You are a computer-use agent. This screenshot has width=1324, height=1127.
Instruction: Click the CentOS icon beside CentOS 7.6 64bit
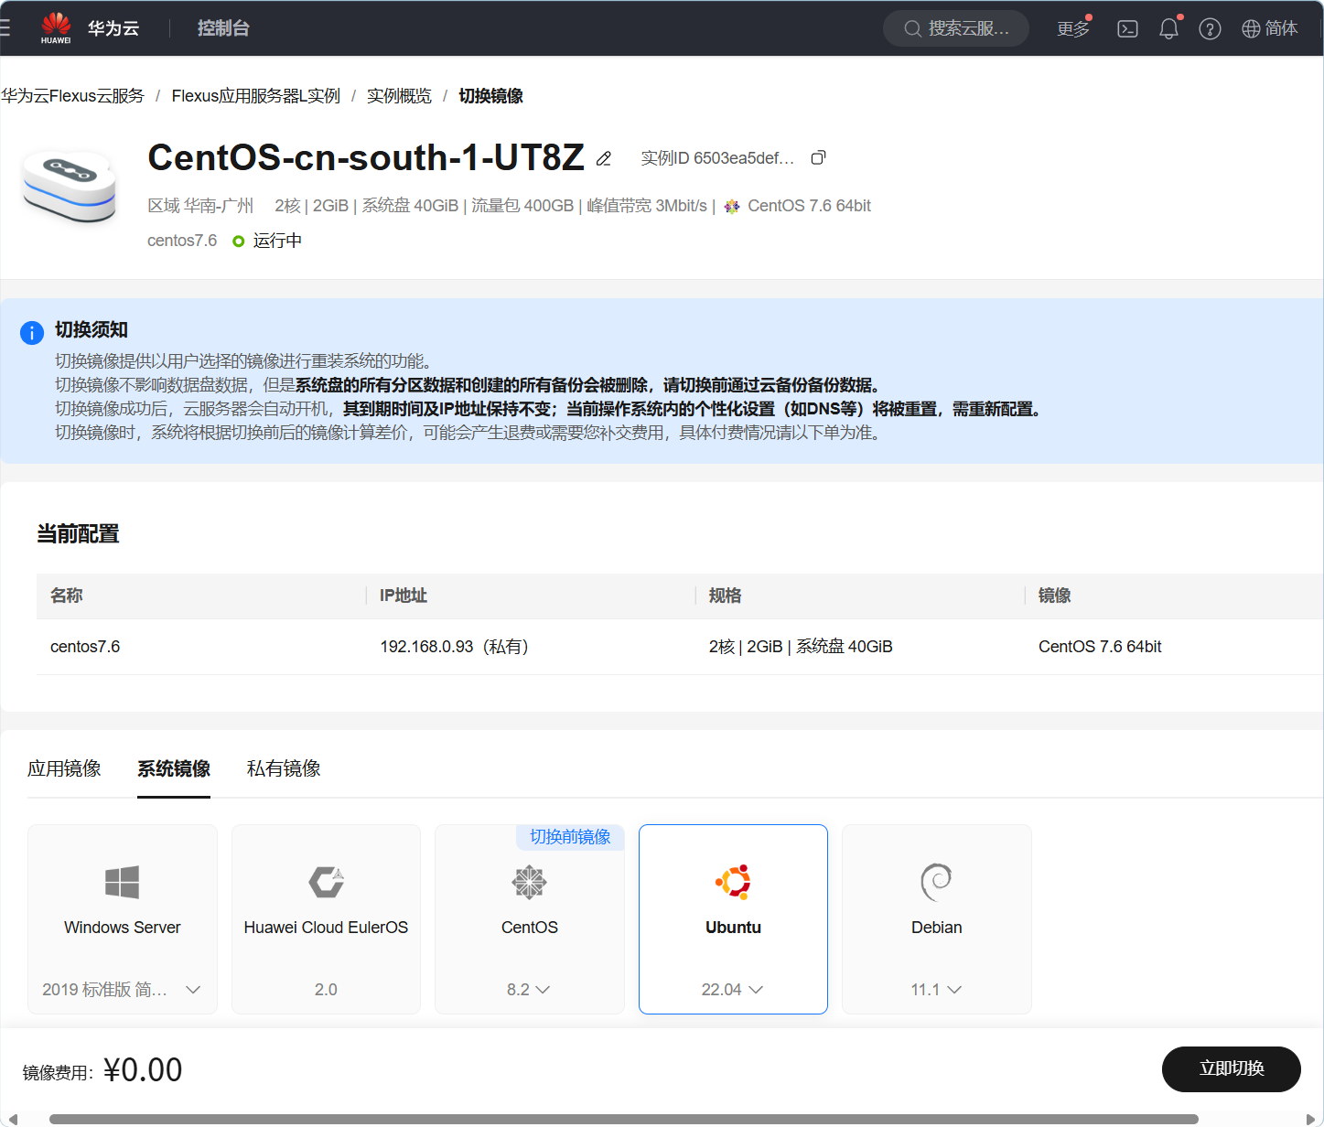tap(732, 207)
